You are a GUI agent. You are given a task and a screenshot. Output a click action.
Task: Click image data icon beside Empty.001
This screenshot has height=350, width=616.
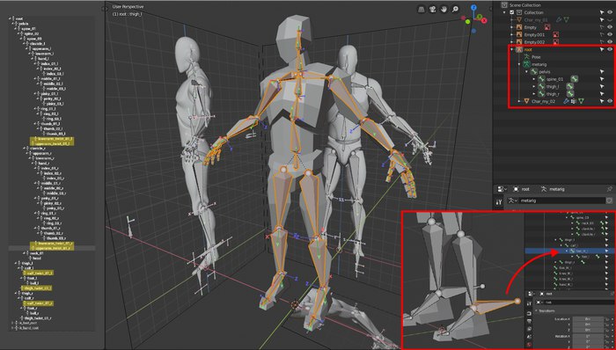[x=555, y=35]
